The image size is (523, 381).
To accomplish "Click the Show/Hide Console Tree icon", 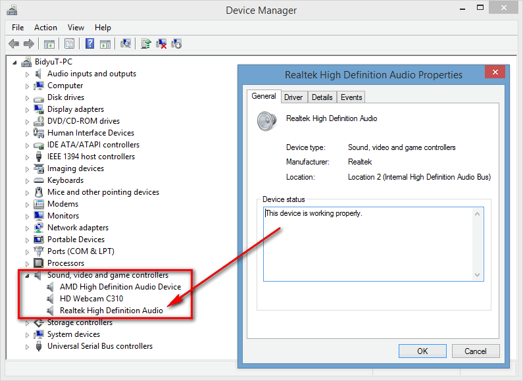I will coord(49,43).
